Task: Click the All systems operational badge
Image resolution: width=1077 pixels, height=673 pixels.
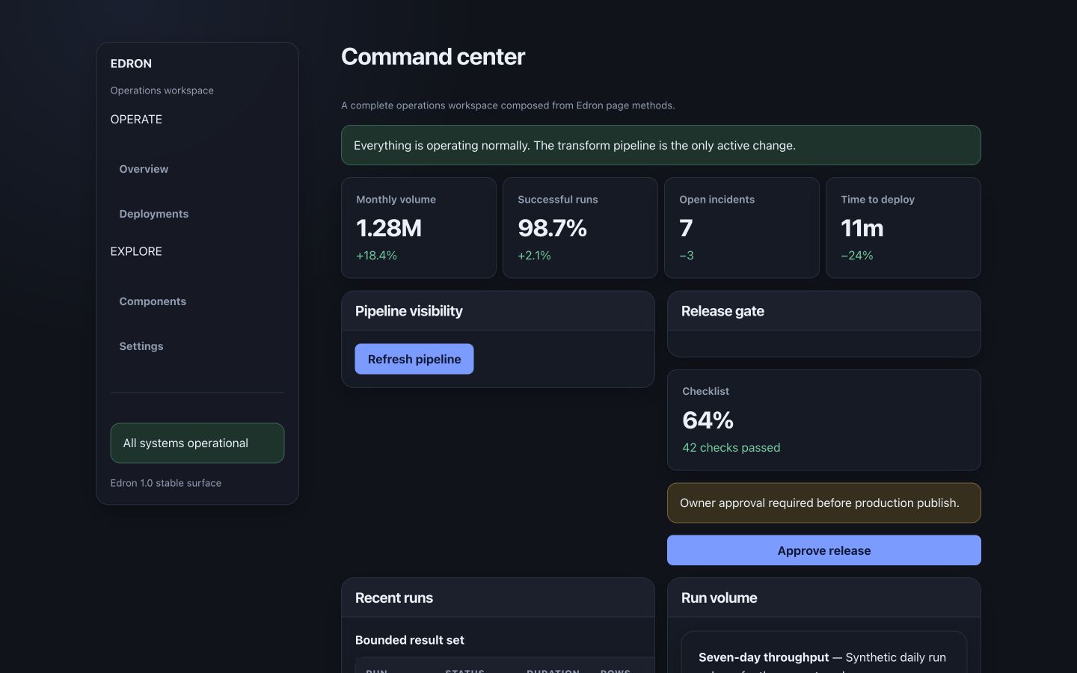Action: point(197,443)
